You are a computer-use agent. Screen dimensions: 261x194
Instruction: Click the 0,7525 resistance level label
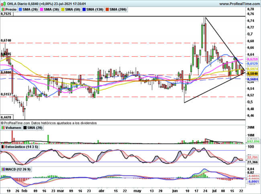[6, 14]
